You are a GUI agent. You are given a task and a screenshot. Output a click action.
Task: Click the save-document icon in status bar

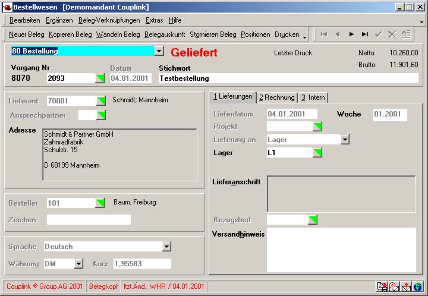pyautogui.click(x=382, y=287)
